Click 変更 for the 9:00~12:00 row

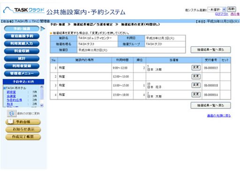click(x=196, y=67)
